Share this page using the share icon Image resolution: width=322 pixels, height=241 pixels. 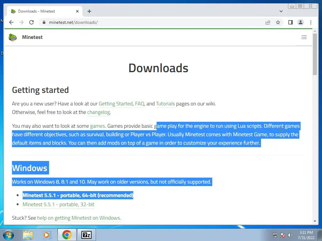tap(268, 22)
